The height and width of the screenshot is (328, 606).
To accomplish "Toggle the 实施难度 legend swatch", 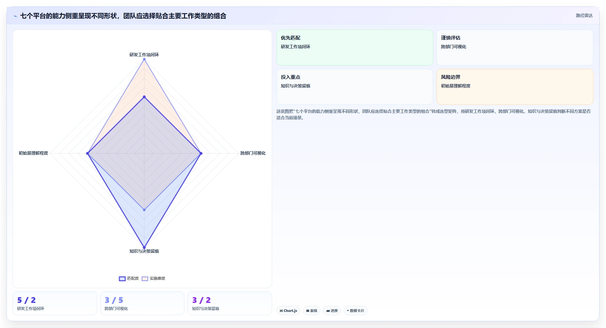I will [145, 278].
